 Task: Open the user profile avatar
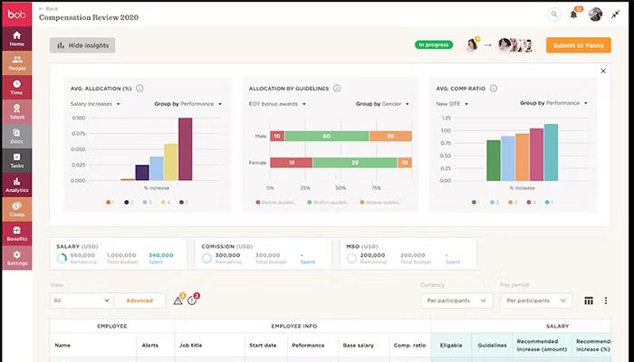click(595, 14)
